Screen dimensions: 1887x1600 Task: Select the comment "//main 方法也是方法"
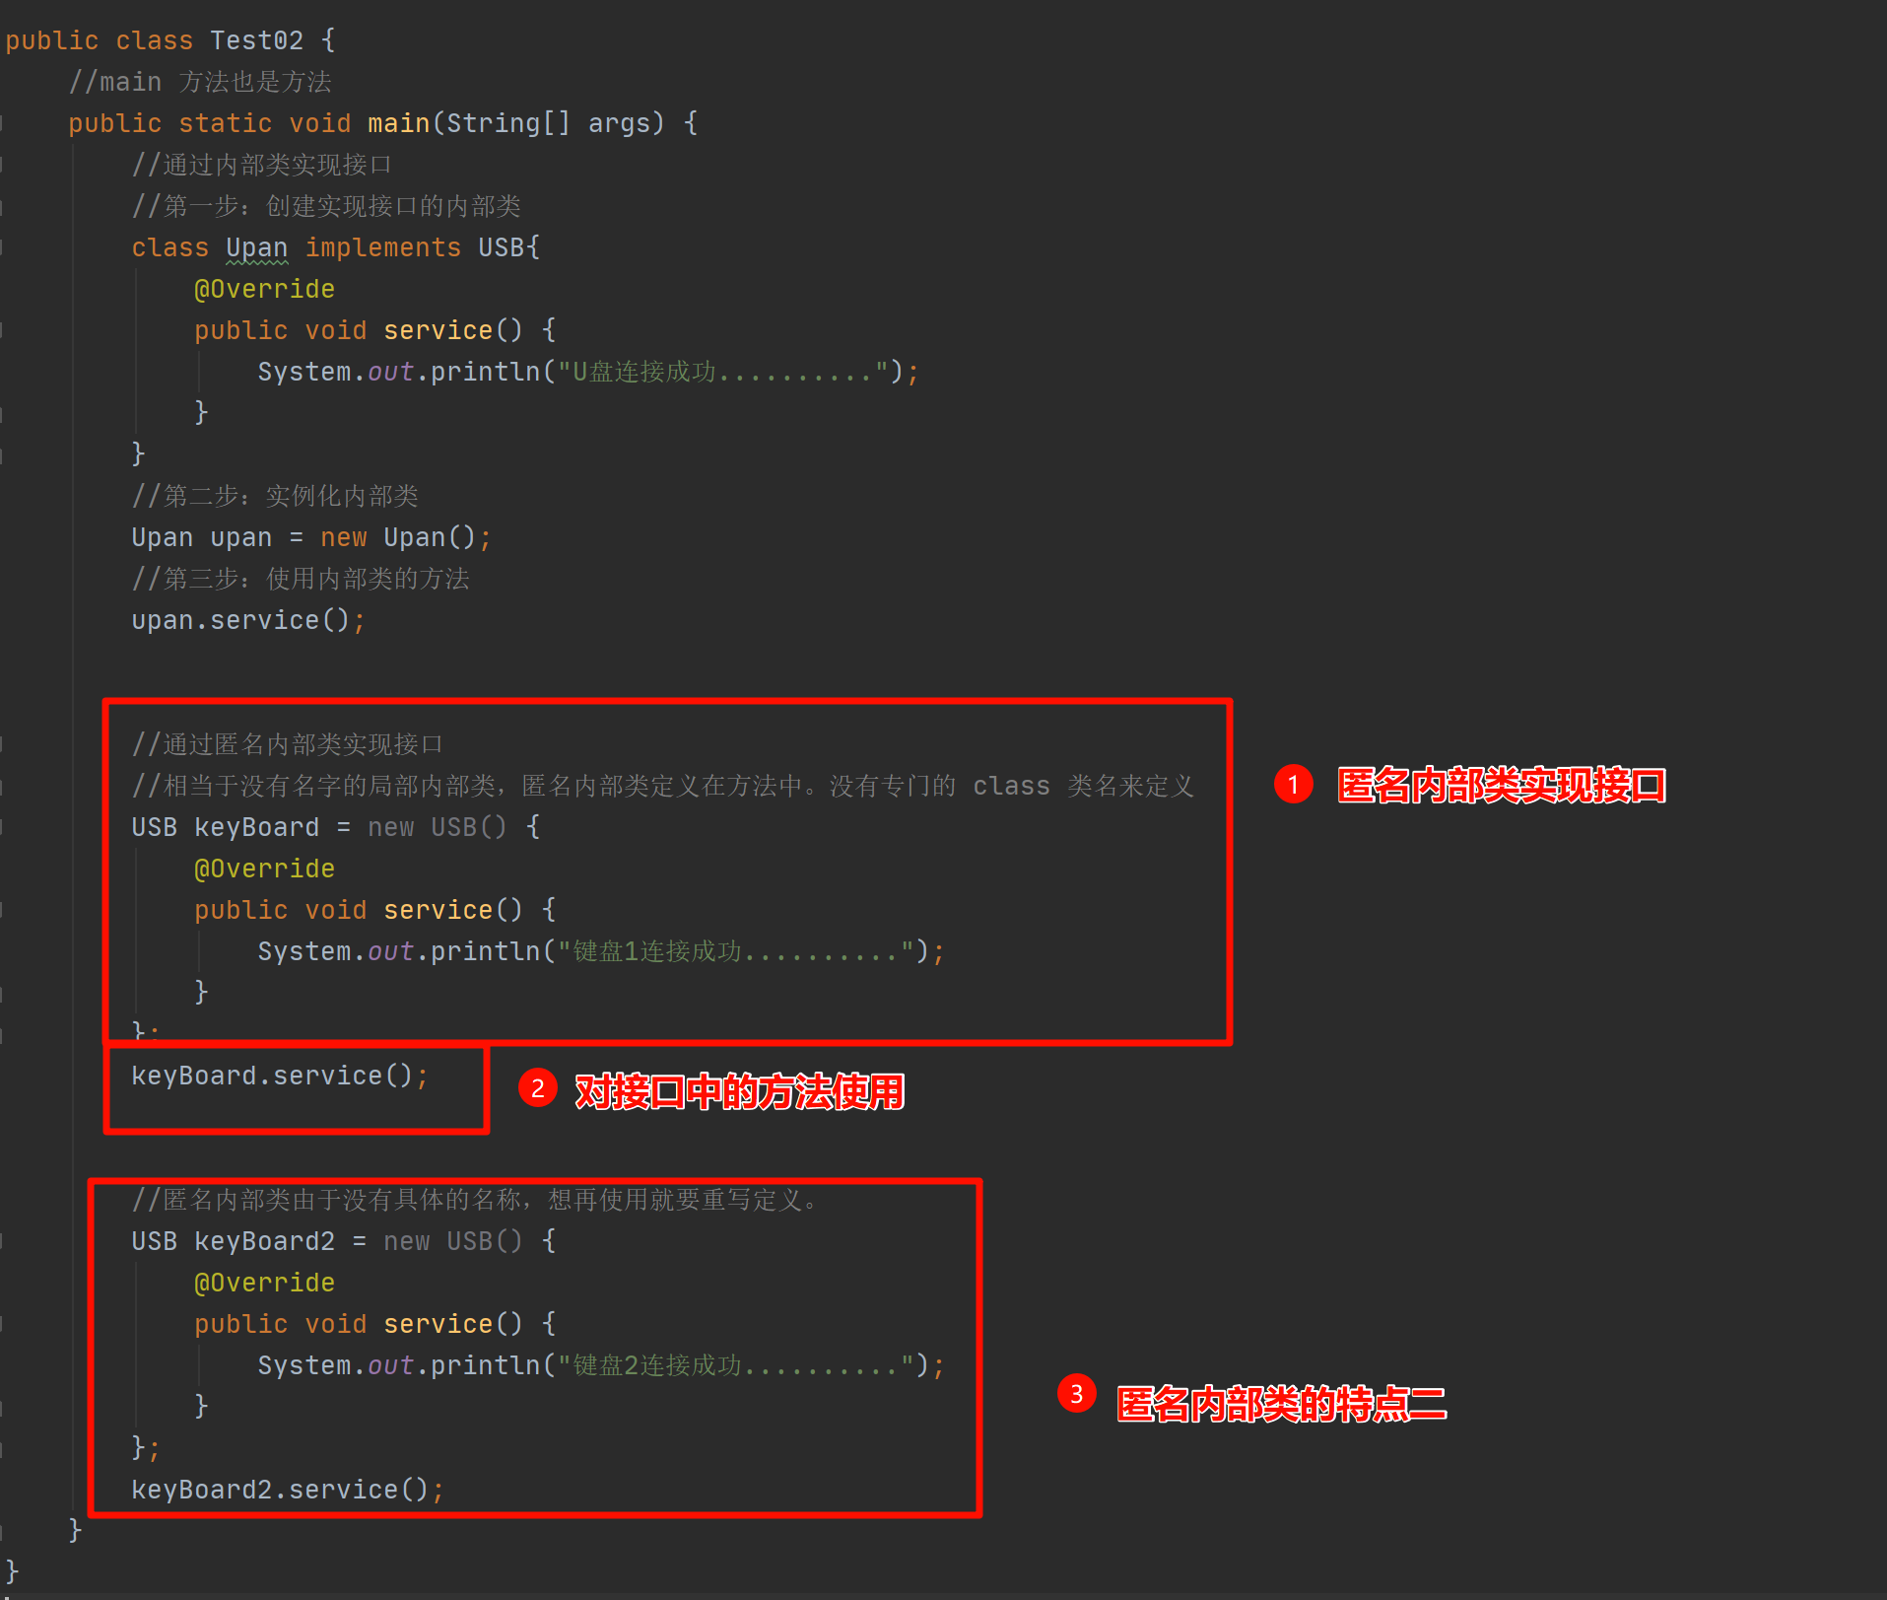pyautogui.click(x=200, y=82)
